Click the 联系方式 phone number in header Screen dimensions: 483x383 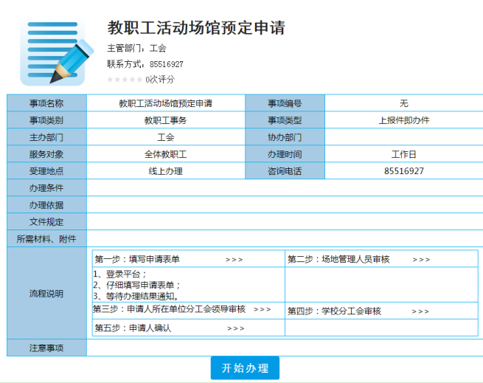pos(166,64)
